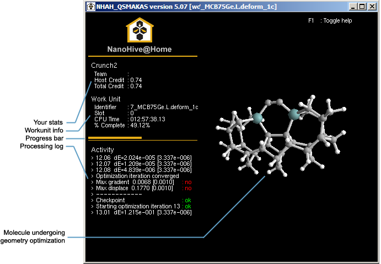Click the NanoHive@Home title text
The image size is (381, 264).
[x=139, y=49]
